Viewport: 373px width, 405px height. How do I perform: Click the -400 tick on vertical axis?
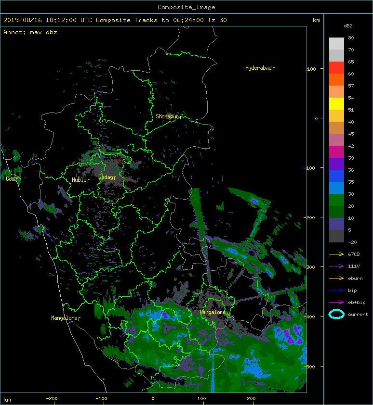[x=309, y=316]
